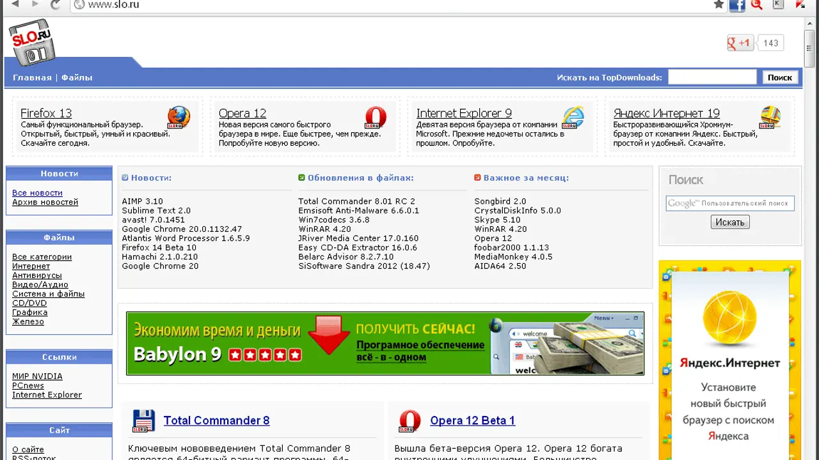Click the Google +1 button
Viewport: 819px width, 460px height.
740,43
